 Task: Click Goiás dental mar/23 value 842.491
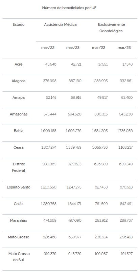(x=126, y=204)
